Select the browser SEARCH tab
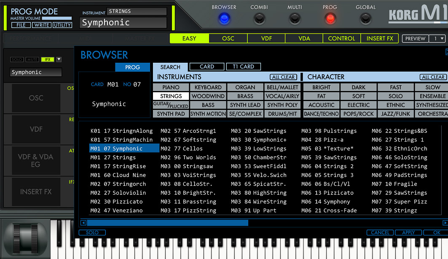 170,67
